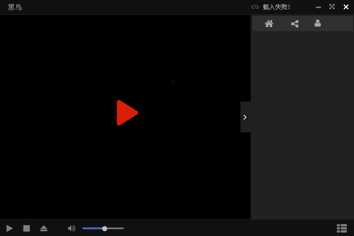Open the user account icon
The image size is (354, 236).
pyautogui.click(x=318, y=23)
